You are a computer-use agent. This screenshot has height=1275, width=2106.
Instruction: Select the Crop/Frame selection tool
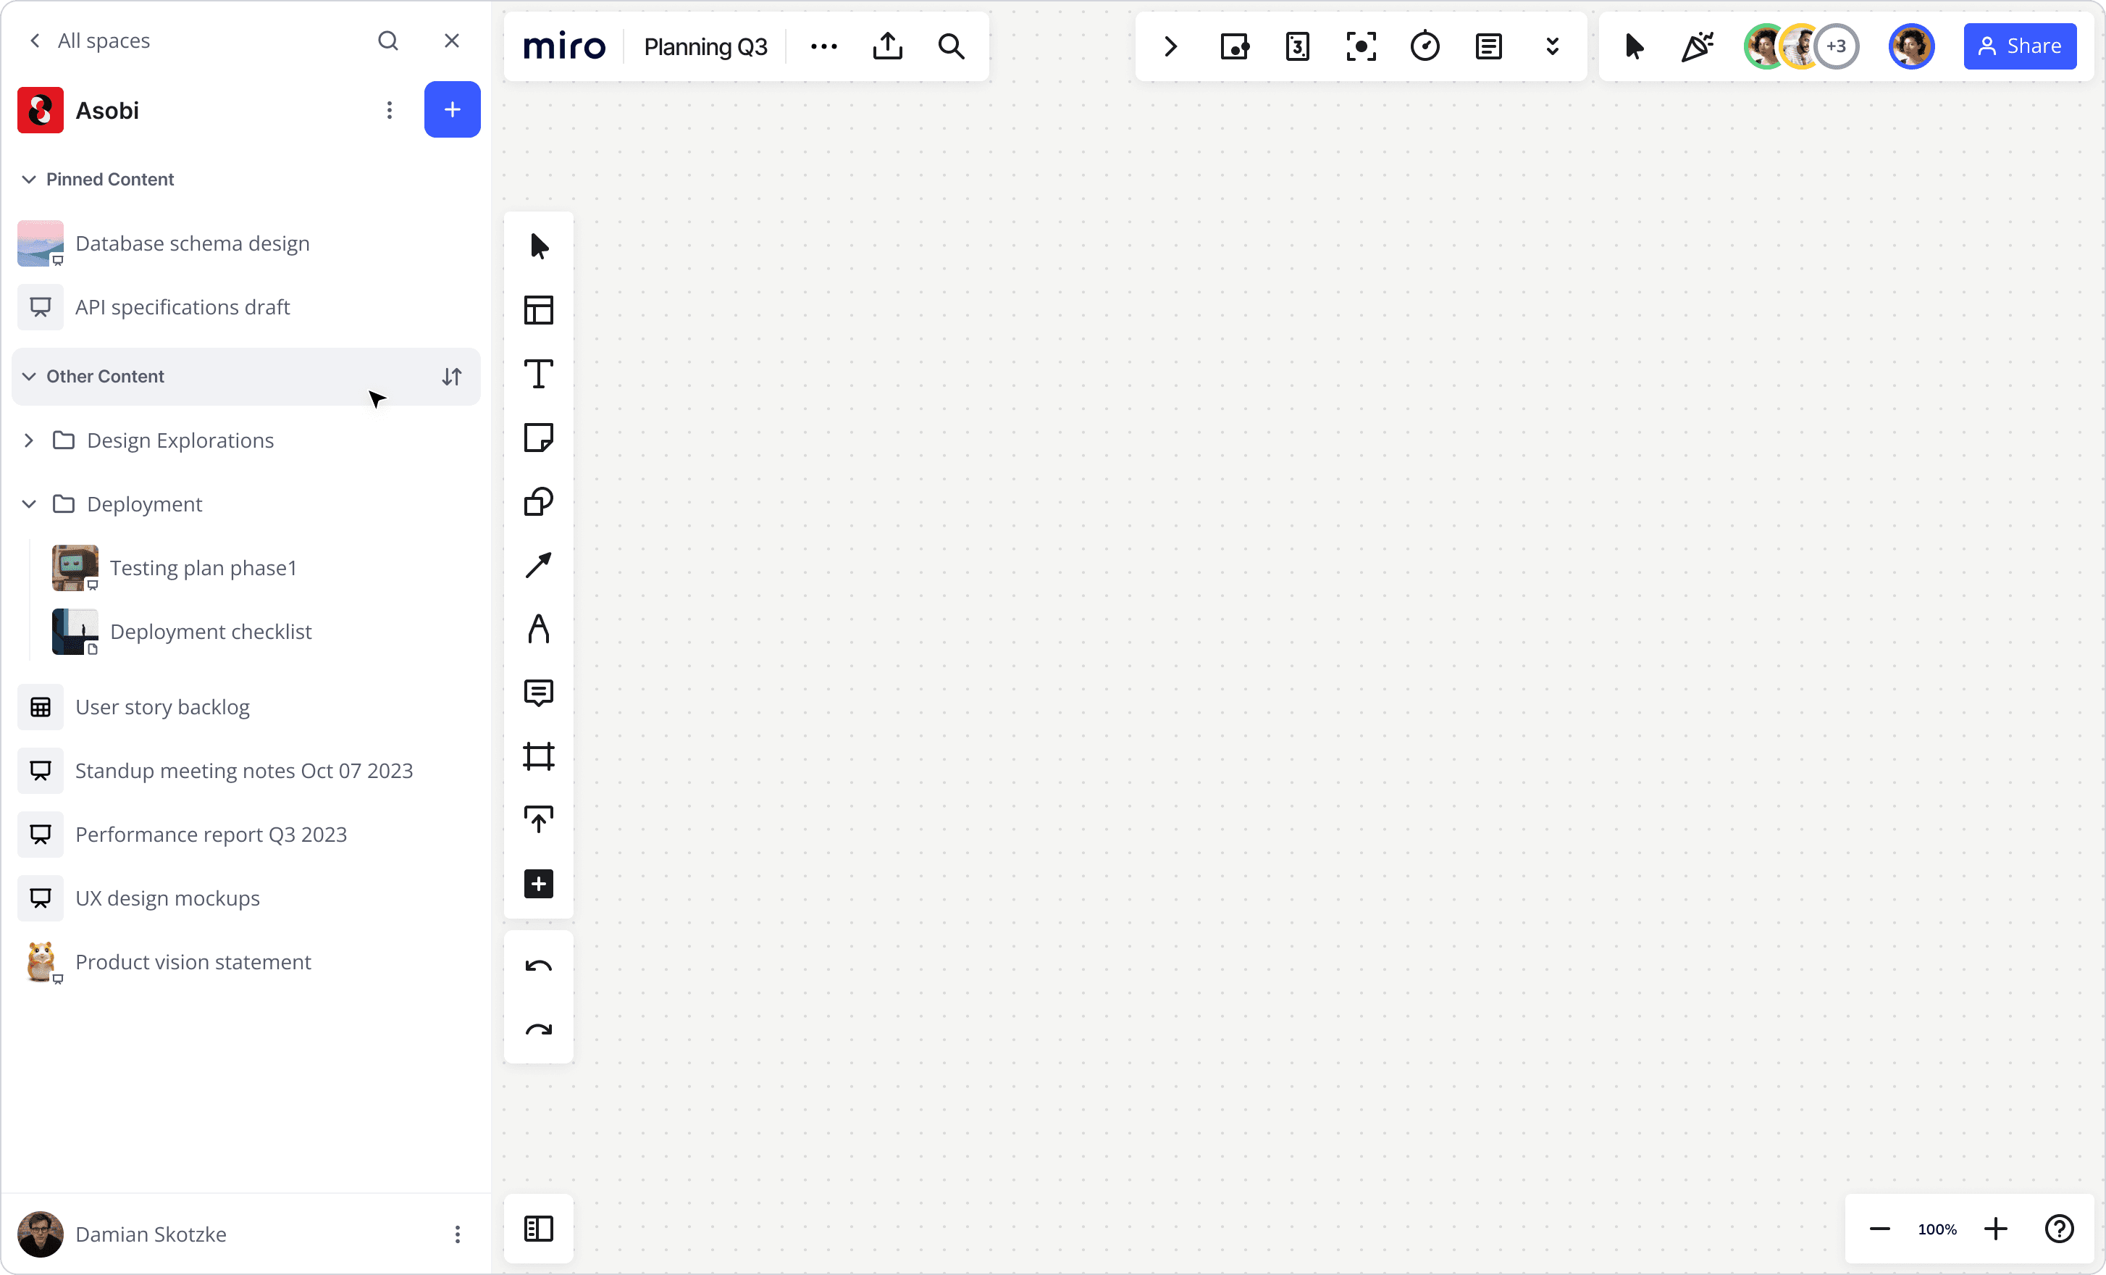coord(539,756)
